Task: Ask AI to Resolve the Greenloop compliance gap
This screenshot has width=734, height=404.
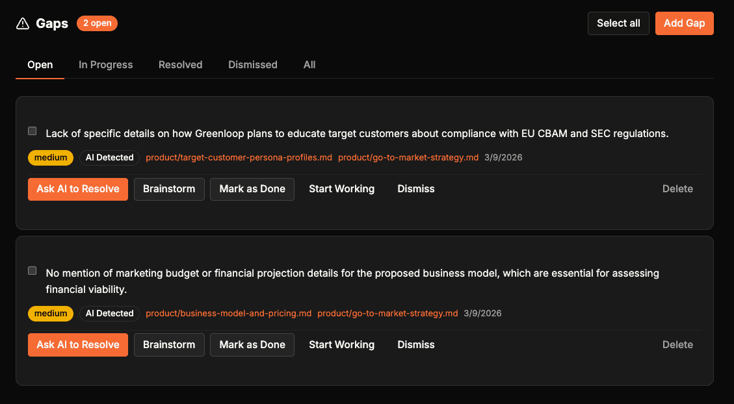Action: [78, 189]
